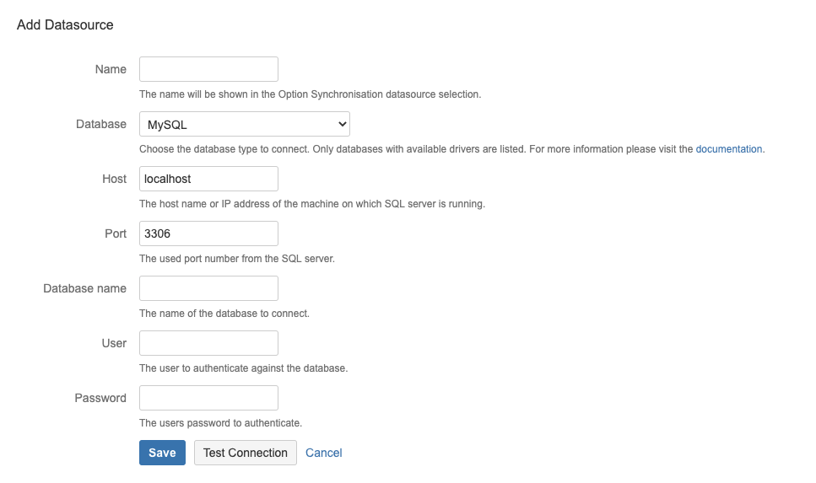Click the Name field label
816x483 pixels.
(x=111, y=69)
